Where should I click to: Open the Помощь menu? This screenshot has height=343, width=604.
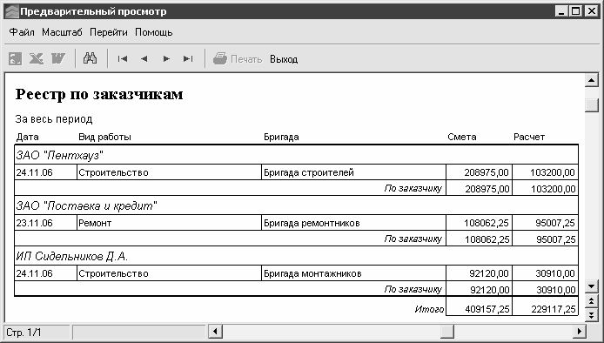tap(154, 32)
